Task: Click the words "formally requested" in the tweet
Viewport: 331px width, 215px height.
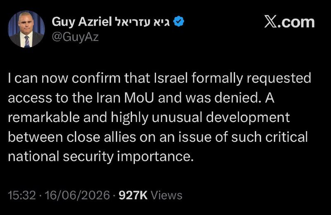Action: point(251,79)
